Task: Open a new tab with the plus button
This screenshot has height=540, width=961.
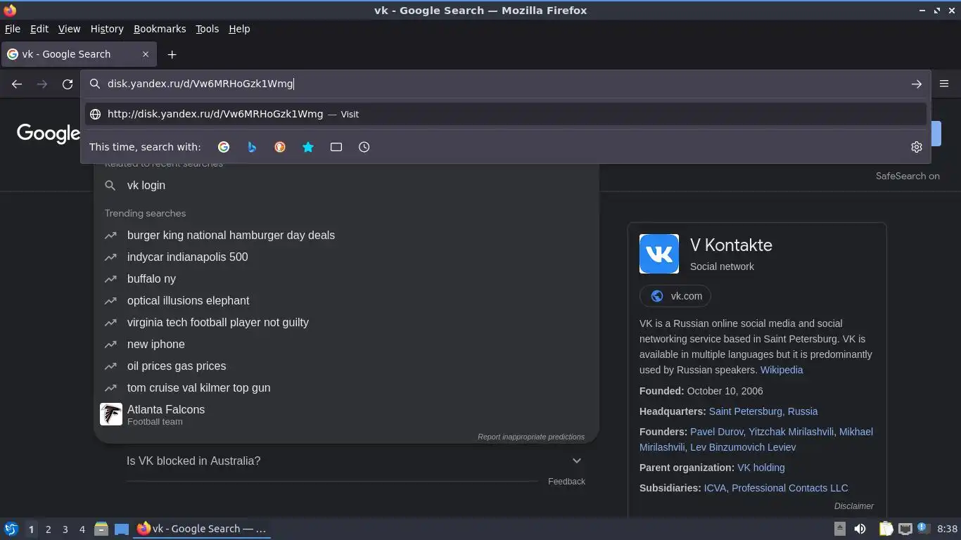Action: (172, 54)
